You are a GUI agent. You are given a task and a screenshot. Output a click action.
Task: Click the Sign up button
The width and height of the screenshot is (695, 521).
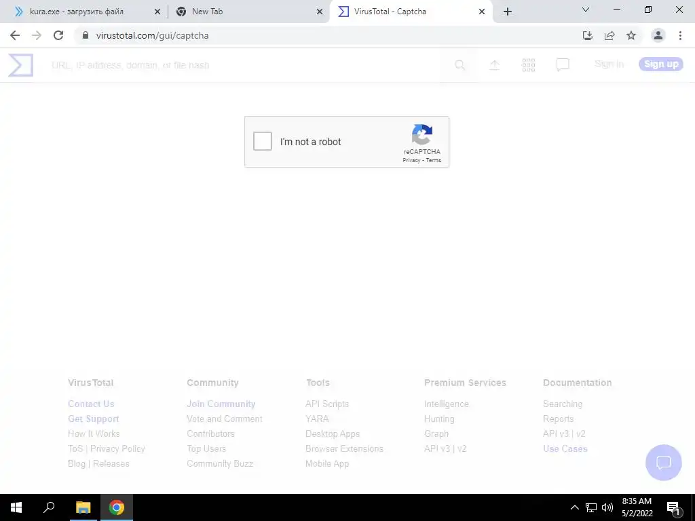click(x=661, y=64)
